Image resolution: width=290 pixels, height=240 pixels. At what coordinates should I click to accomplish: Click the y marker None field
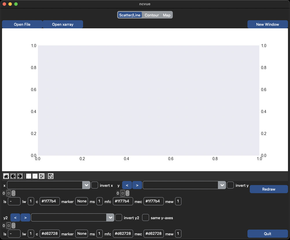[82, 201]
